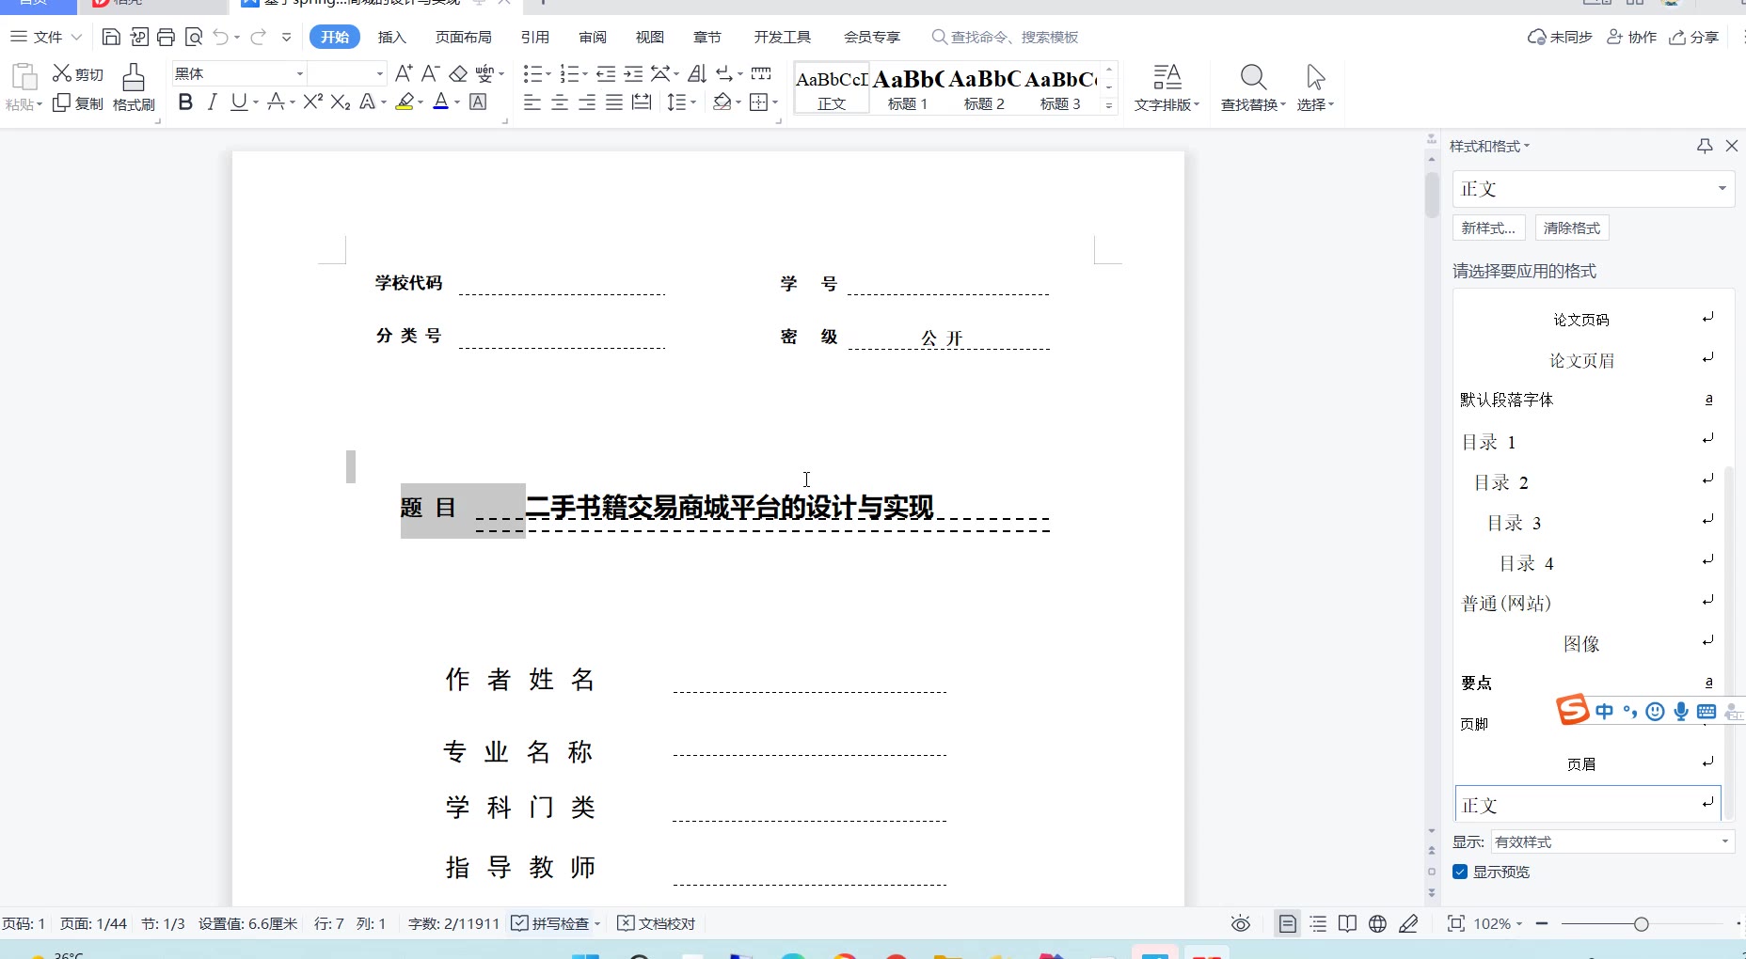Viewport: 1746px width, 959px height.
Task: Enter full screen mode from status bar
Action: [1455, 924]
